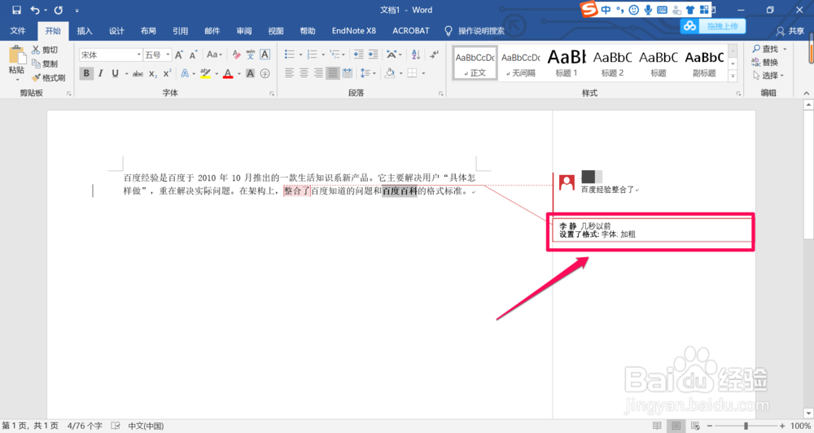Open the line spacing dropdown

(x=368, y=74)
